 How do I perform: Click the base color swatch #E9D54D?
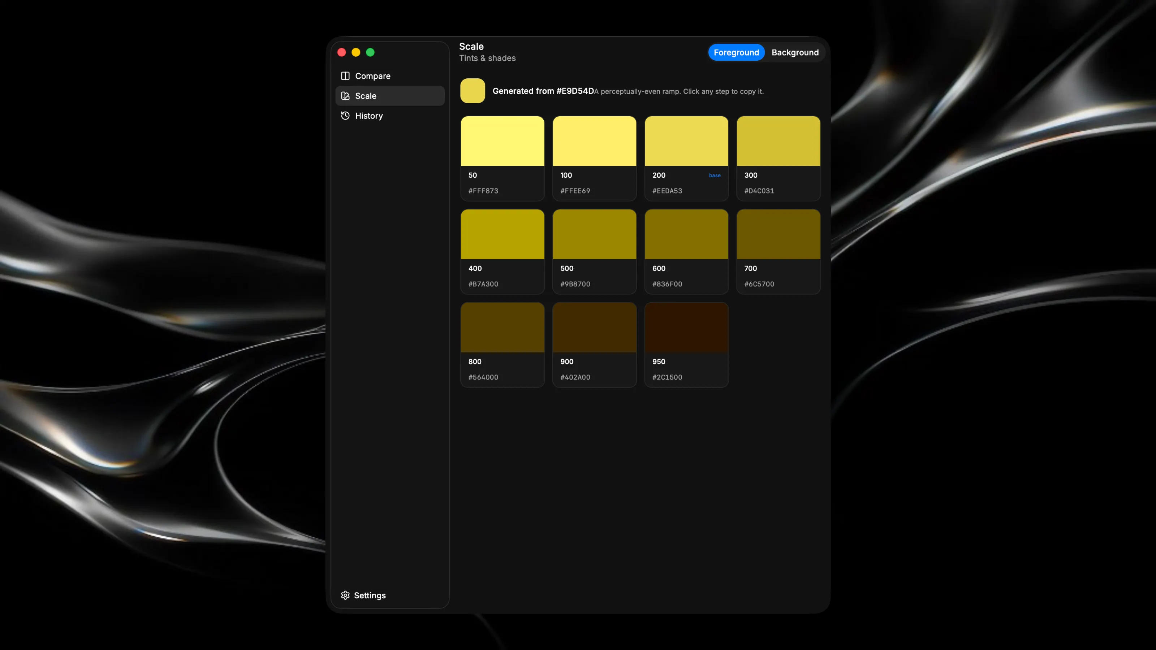473,91
